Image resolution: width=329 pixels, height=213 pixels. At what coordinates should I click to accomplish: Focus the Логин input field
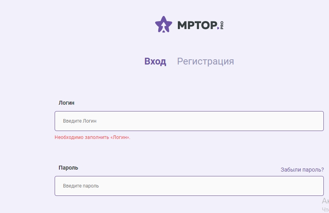[189, 121]
